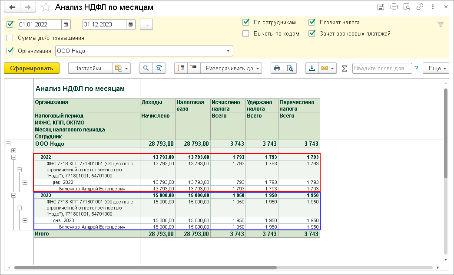Click the "Сформировать" button

(x=31, y=68)
